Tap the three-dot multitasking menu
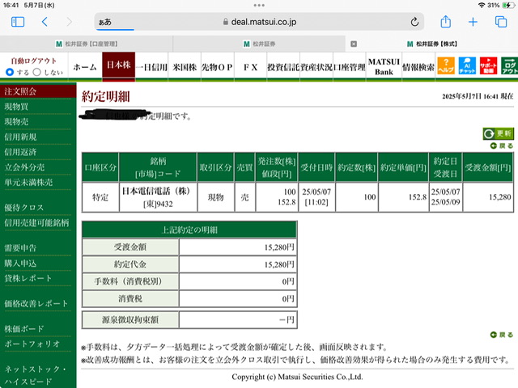 point(259,5)
